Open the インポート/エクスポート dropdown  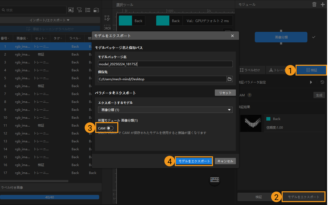click(49, 20)
